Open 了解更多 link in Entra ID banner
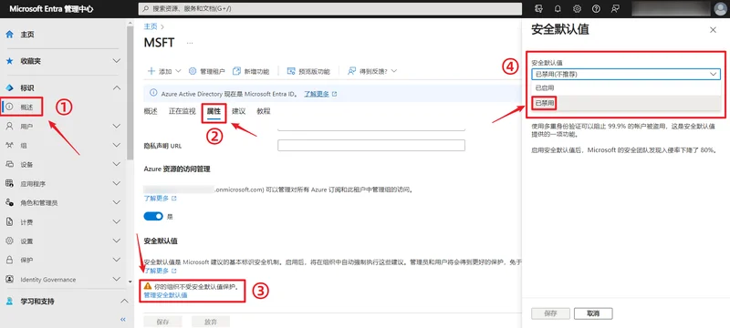 click(320, 93)
